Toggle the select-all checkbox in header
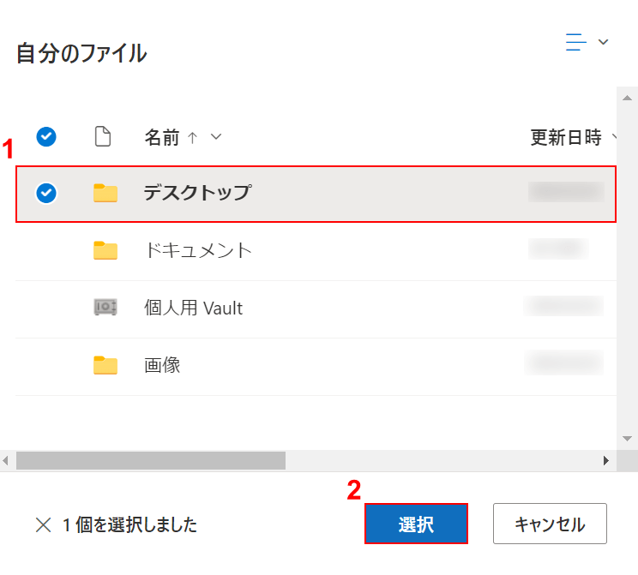 [46, 136]
